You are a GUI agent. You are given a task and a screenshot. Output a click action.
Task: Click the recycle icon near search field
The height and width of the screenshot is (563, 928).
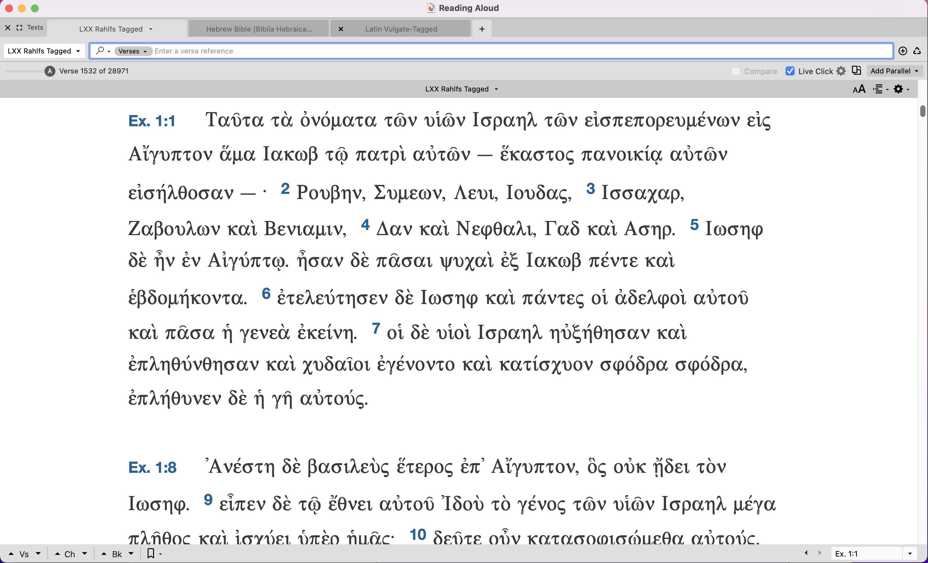pyautogui.click(x=917, y=51)
